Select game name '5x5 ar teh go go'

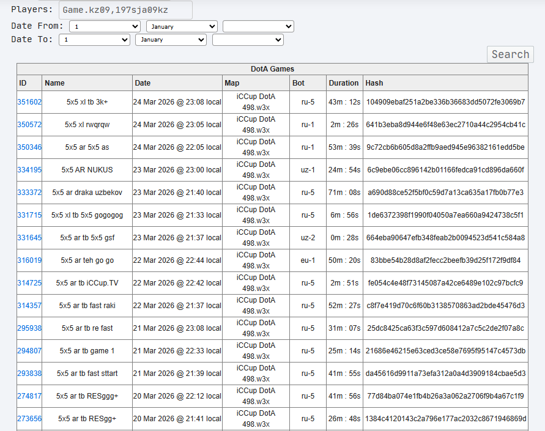click(x=87, y=260)
